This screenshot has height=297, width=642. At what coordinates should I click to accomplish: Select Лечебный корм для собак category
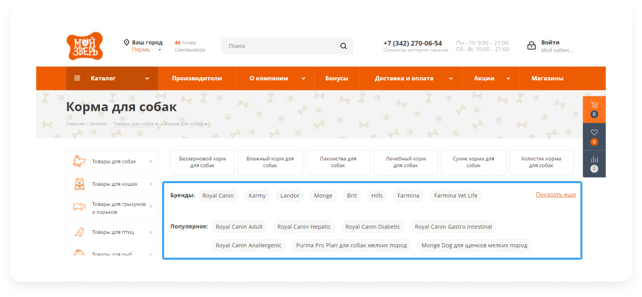point(405,162)
